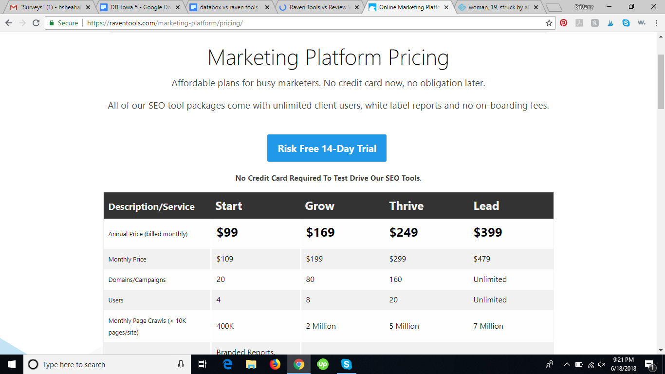Open File Explorer from the taskbar
Image resolution: width=665 pixels, height=374 pixels.
click(x=251, y=364)
